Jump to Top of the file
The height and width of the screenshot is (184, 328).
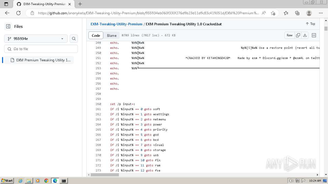point(310,24)
